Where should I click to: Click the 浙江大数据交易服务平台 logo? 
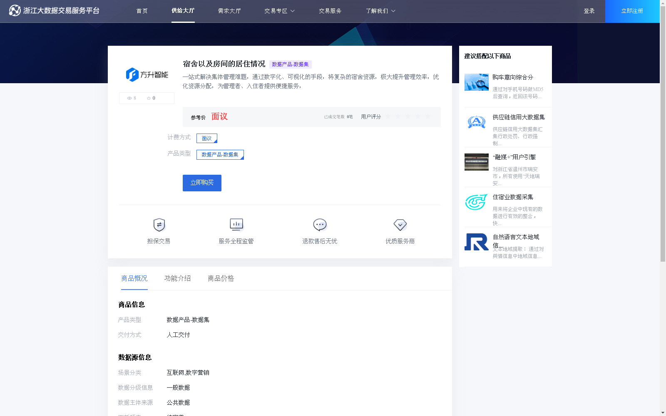click(54, 10)
